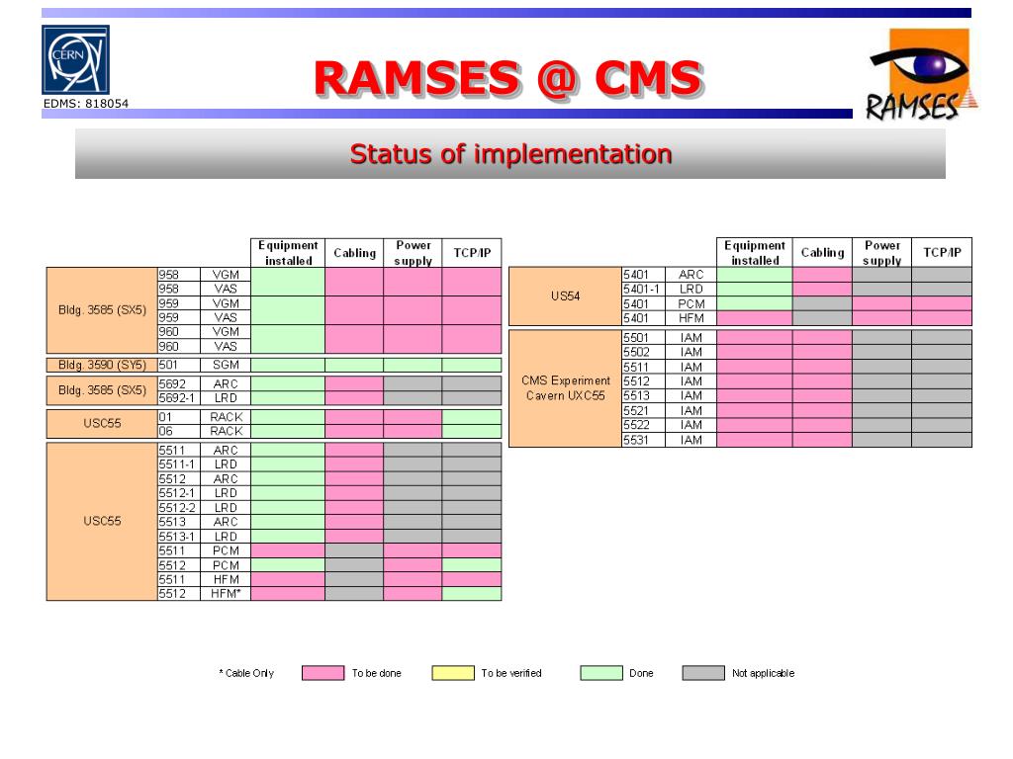The image size is (1013, 759).
Task: Click the CERN logo
Action: [x=75, y=59]
